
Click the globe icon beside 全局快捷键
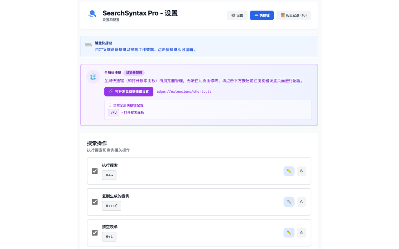[x=93, y=77]
